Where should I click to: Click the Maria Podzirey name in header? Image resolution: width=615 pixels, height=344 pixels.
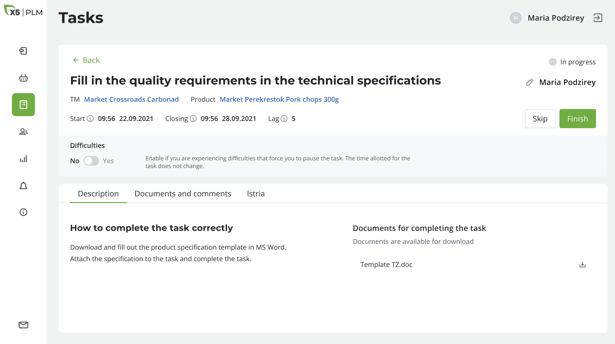[556, 18]
